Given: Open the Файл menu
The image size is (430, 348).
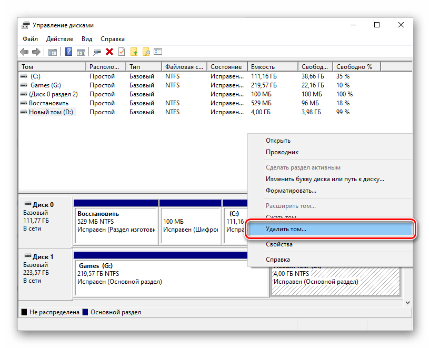Looking at the screenshot, I should click(x=30, y=39).
